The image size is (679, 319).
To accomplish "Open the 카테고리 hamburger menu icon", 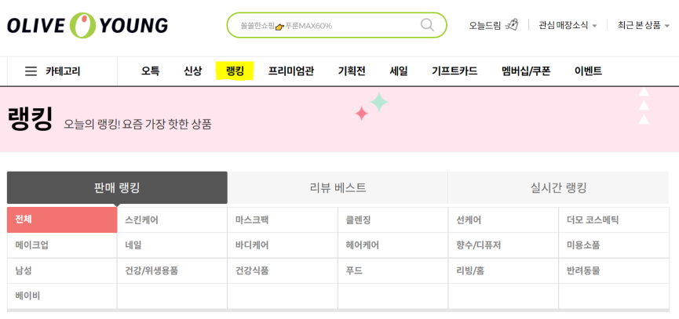I will click(31, 71).
